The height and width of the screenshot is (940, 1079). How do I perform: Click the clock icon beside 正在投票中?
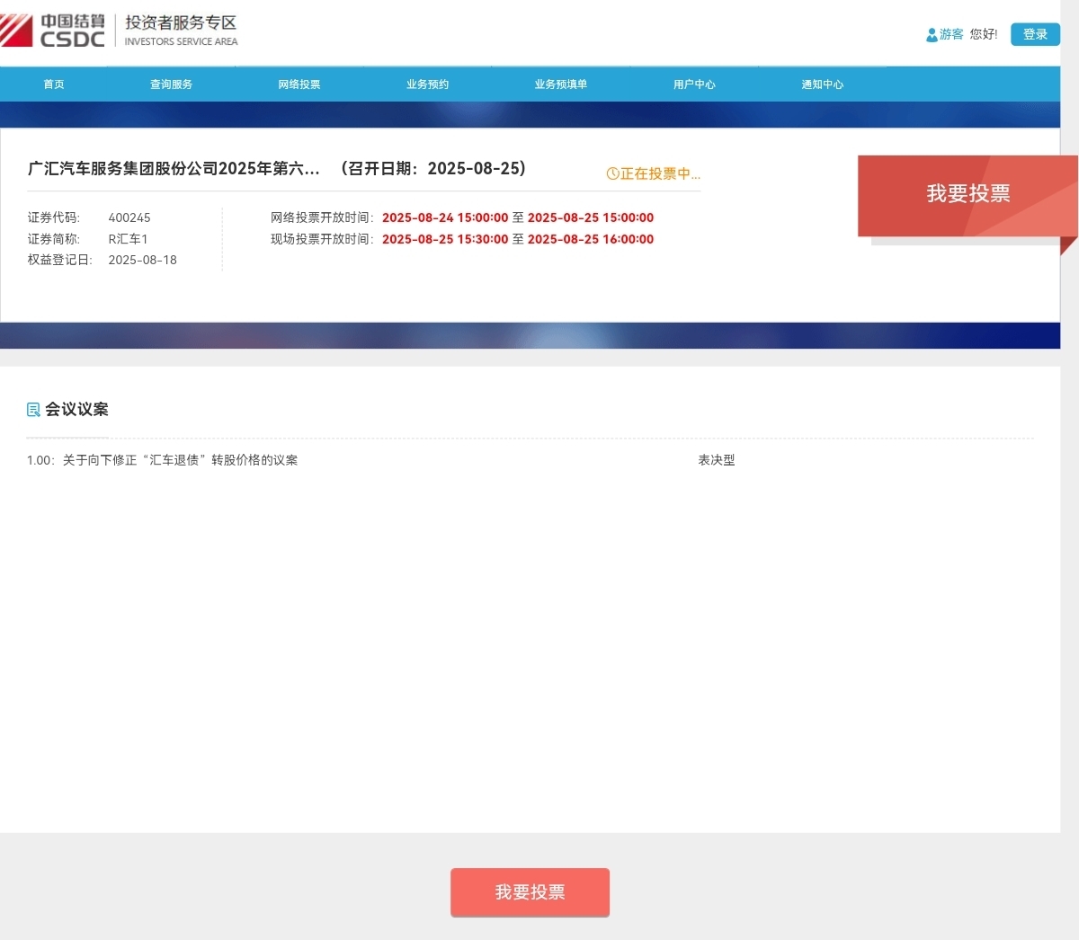coord(612,173)
